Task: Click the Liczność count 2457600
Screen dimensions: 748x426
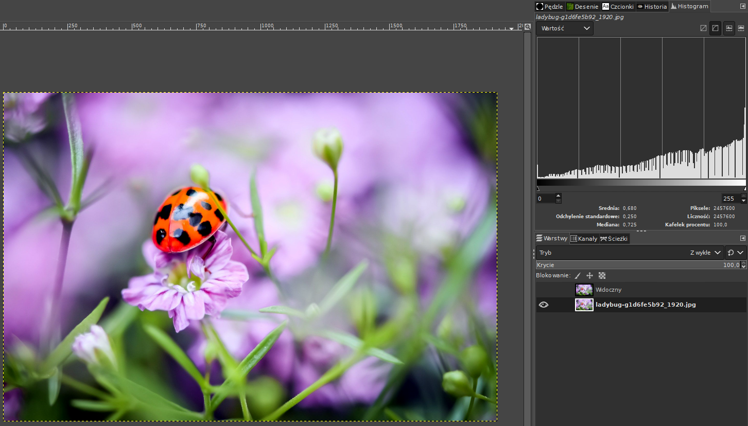Action: point(724,217)
